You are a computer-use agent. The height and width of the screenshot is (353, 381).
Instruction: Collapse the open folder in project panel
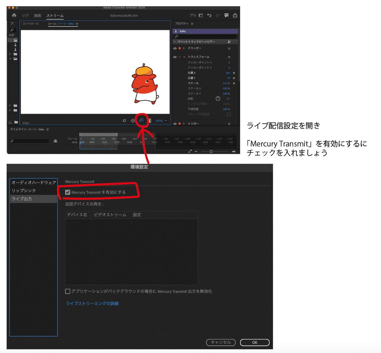(x=10, y=59)
